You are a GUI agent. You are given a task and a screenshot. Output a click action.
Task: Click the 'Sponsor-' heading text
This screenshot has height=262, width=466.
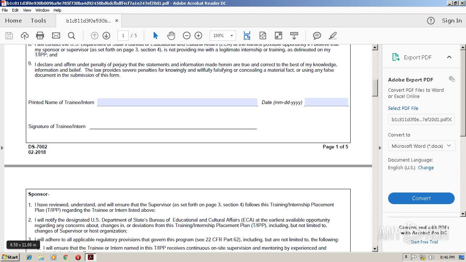click(39, 194)
